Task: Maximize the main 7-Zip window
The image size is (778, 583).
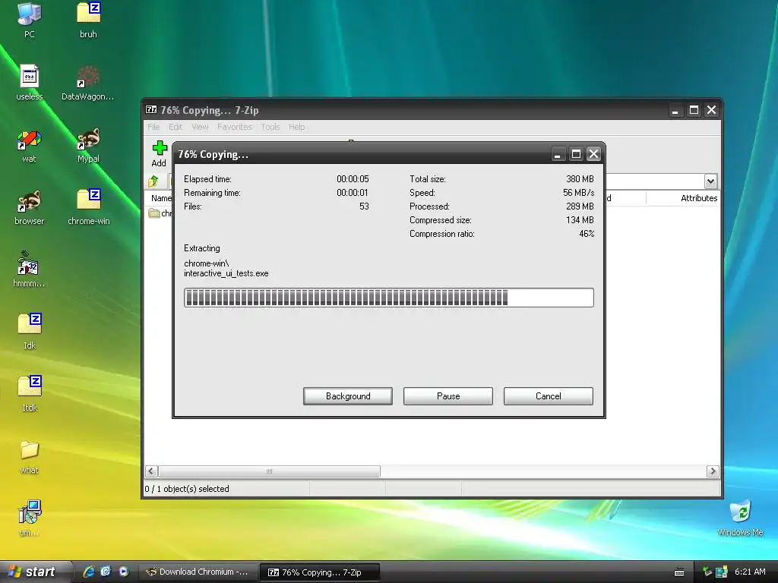Action: [694, 110]
